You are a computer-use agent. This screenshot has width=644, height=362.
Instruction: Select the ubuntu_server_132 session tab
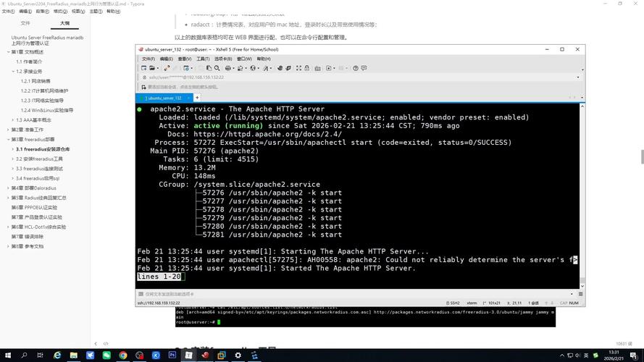163,98
